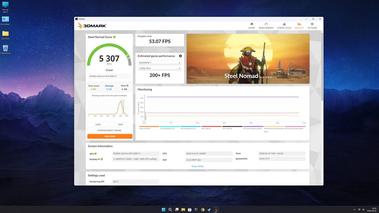Click green check next to Steel Nomad Score
This screenshot has height=213, width=379.
tap(114, 37)
